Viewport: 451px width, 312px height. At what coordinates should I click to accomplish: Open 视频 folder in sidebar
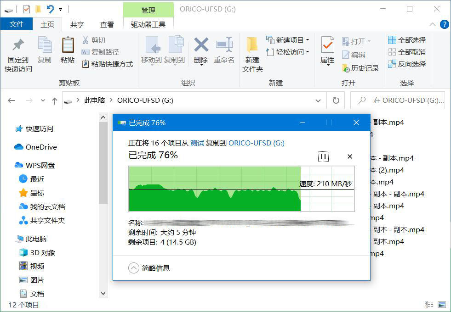[31, 267]
